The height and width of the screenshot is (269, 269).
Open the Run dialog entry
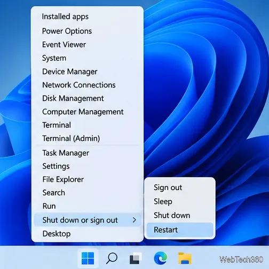[88, 206]
